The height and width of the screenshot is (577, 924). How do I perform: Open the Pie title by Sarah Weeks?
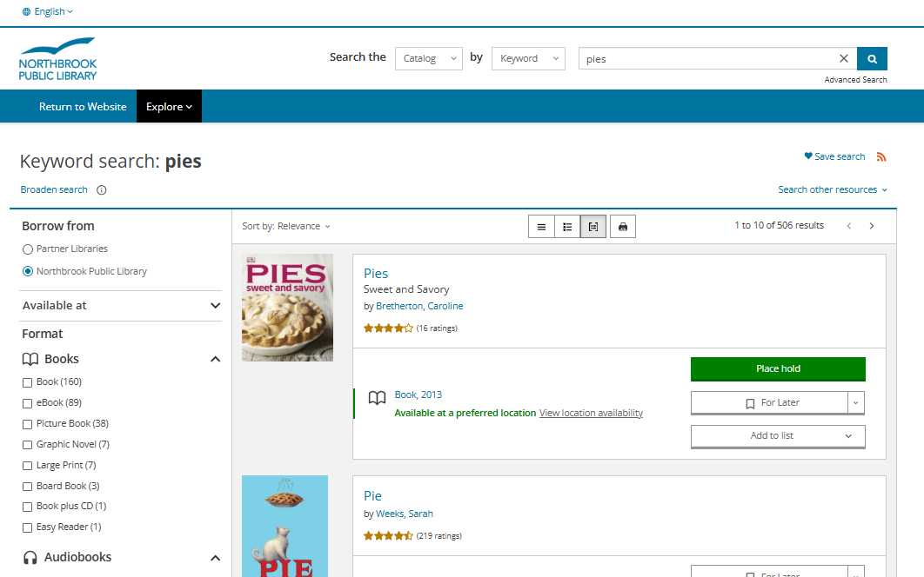pos(372,496)
